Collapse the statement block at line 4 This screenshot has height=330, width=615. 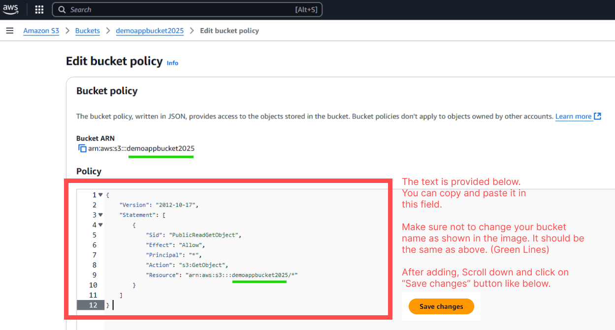100,225
